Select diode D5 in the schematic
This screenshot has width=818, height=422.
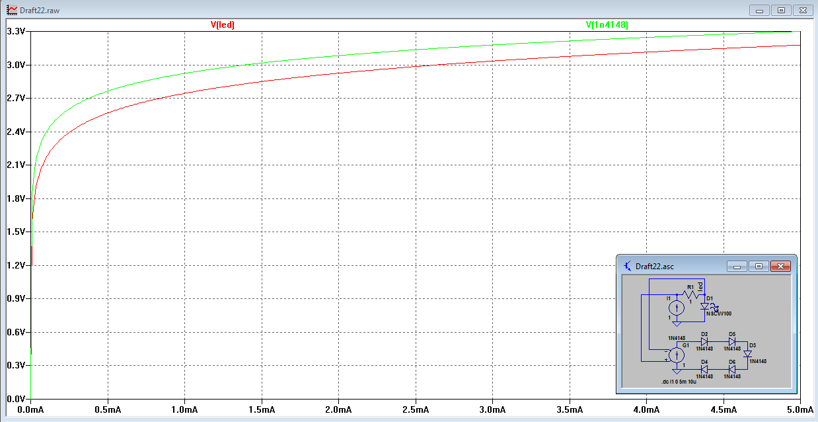point(732,341)
